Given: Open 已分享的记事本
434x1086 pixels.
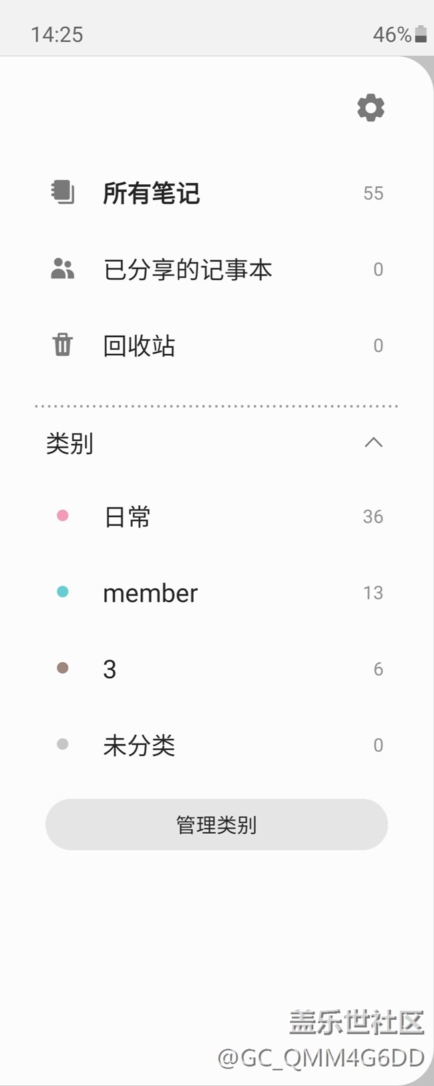Looking at the screenshot, I should (188, 270).
